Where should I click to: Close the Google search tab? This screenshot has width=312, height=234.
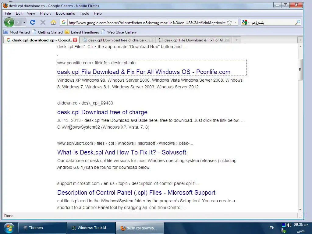[75, 40]
